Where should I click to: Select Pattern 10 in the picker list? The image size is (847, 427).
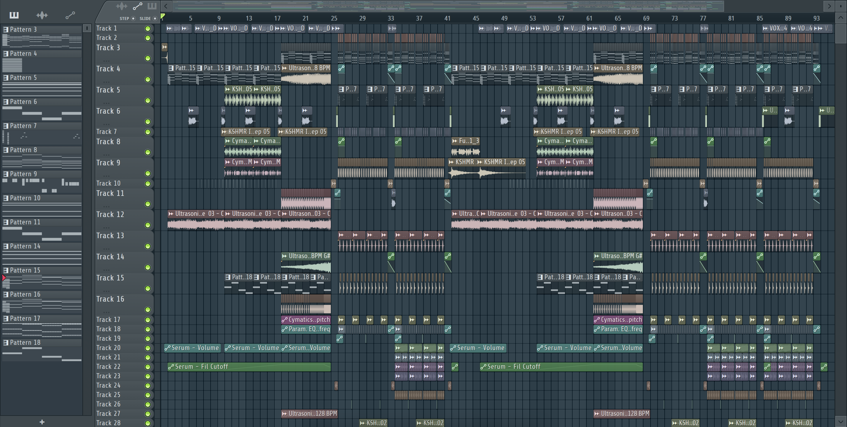point(42,198)
